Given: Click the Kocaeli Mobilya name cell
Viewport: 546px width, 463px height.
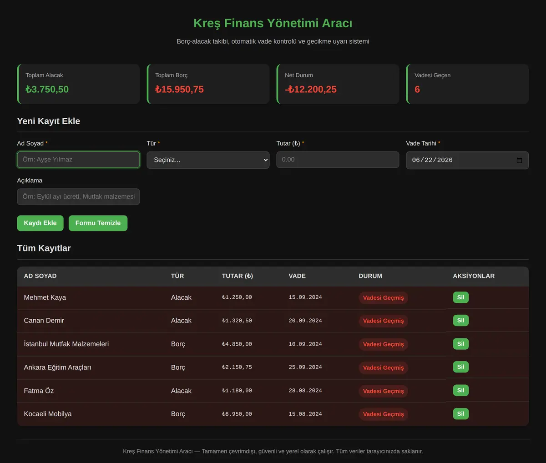Looking at the screenshot, I should pyautogui.click(x=48, y=414).
